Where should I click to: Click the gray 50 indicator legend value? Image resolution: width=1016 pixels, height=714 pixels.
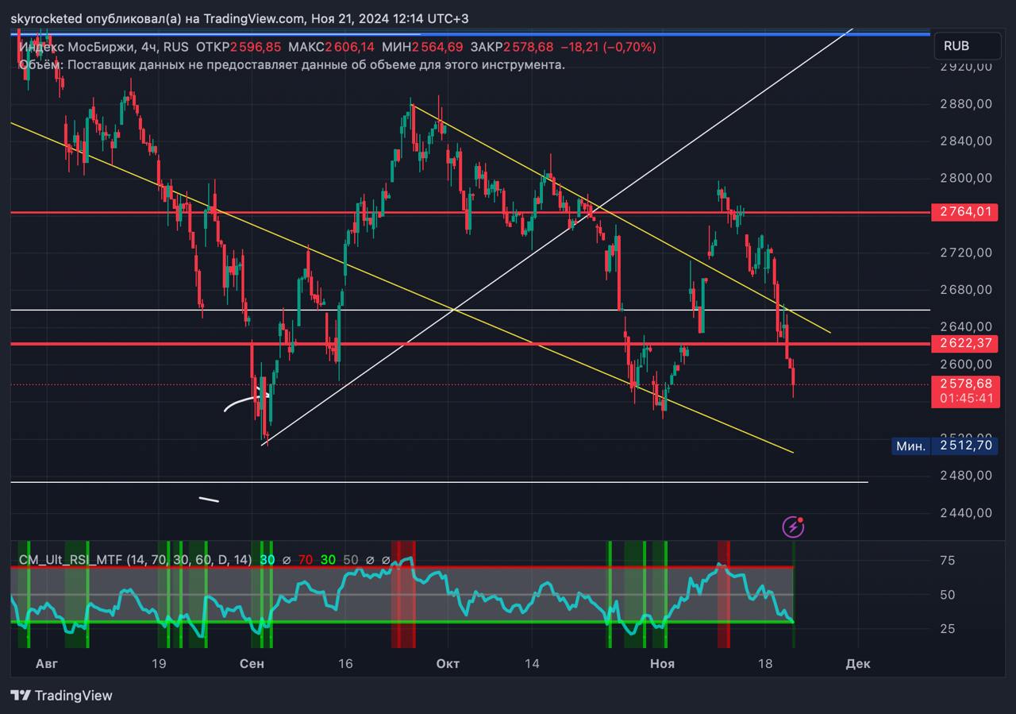[351, 560]
